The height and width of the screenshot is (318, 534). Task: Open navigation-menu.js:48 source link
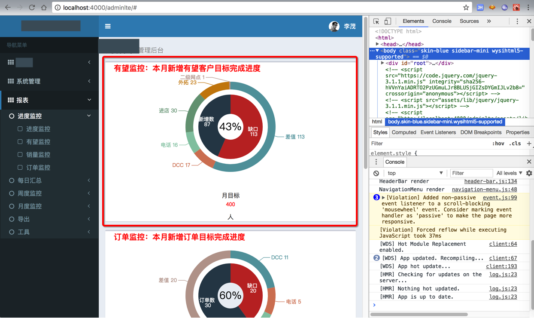click(484, 190)
